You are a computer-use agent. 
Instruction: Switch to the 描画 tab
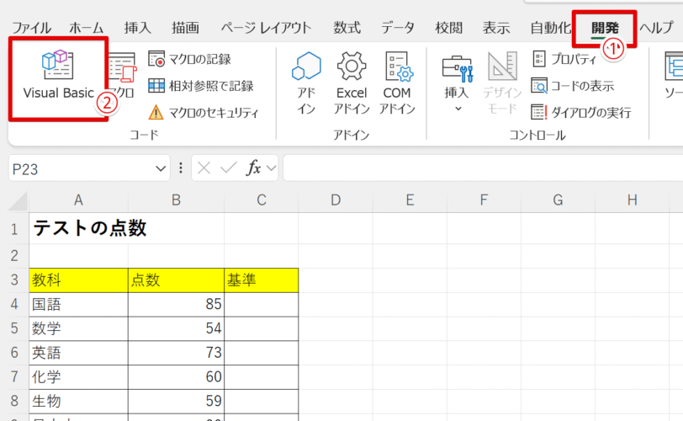click(185, 28)
